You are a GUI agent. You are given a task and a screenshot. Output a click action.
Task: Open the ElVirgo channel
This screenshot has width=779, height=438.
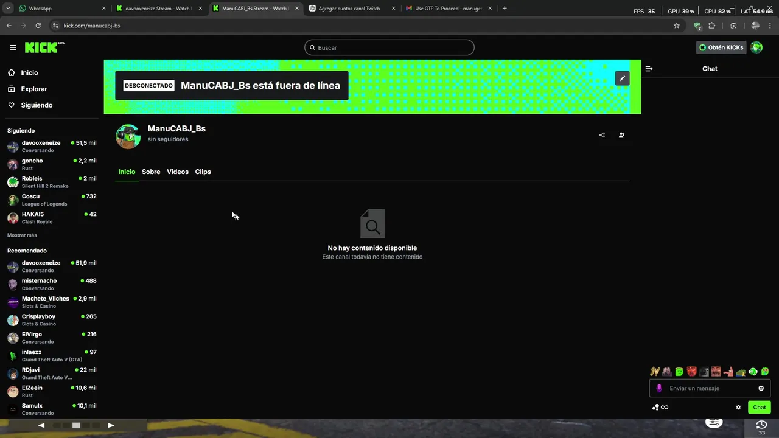[x=52, y=338]
